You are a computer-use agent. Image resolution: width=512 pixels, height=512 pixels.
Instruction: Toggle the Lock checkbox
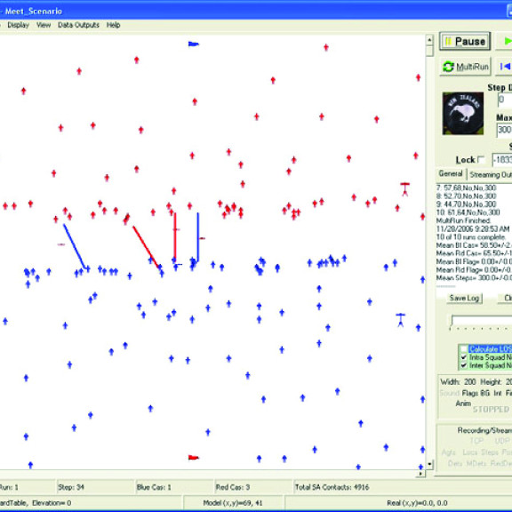pyautogui.click(x=481, y=160)
